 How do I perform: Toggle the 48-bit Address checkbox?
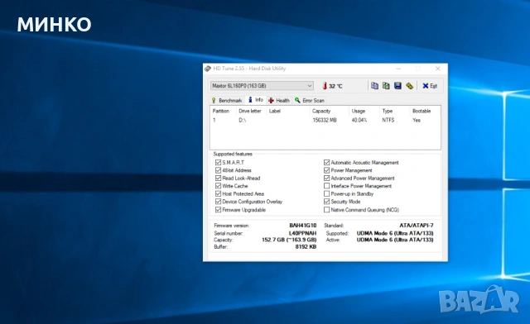coord(218,170)
